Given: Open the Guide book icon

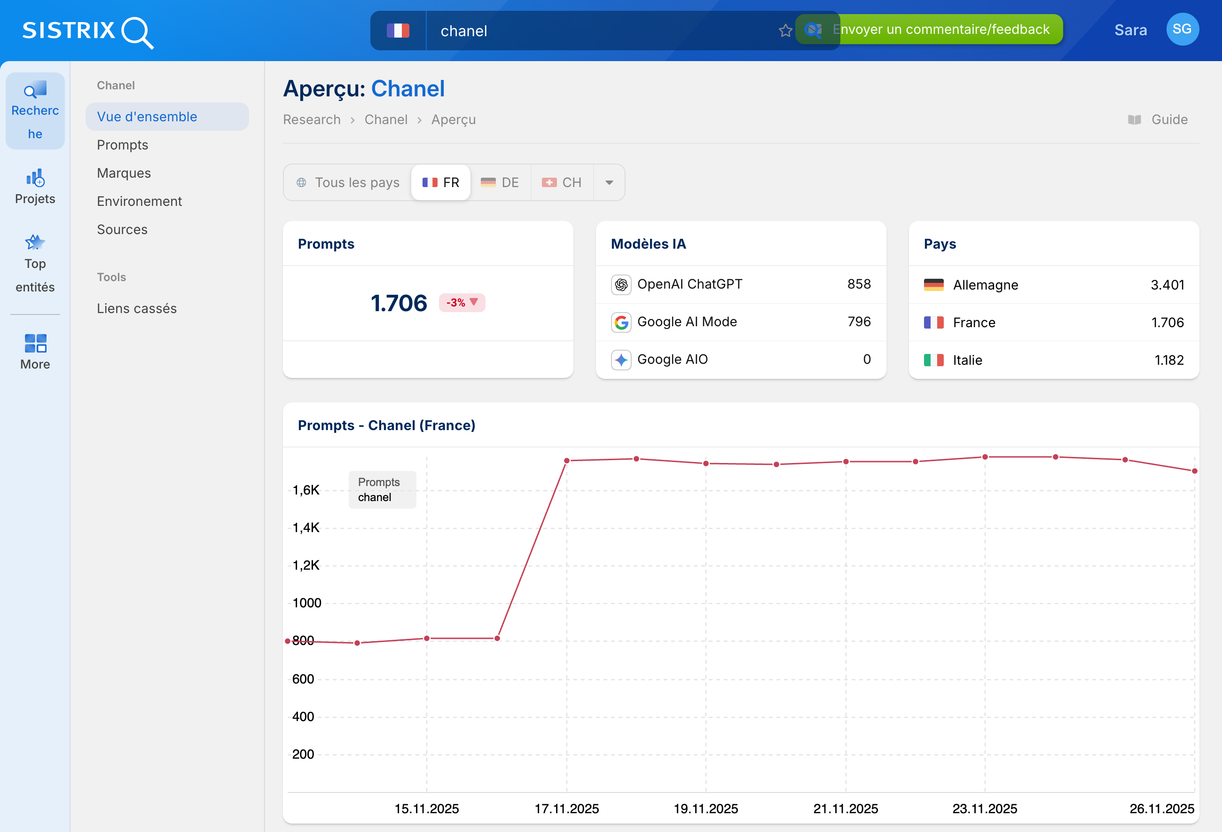Looking at the screenshot, I should pos(1134,120).
